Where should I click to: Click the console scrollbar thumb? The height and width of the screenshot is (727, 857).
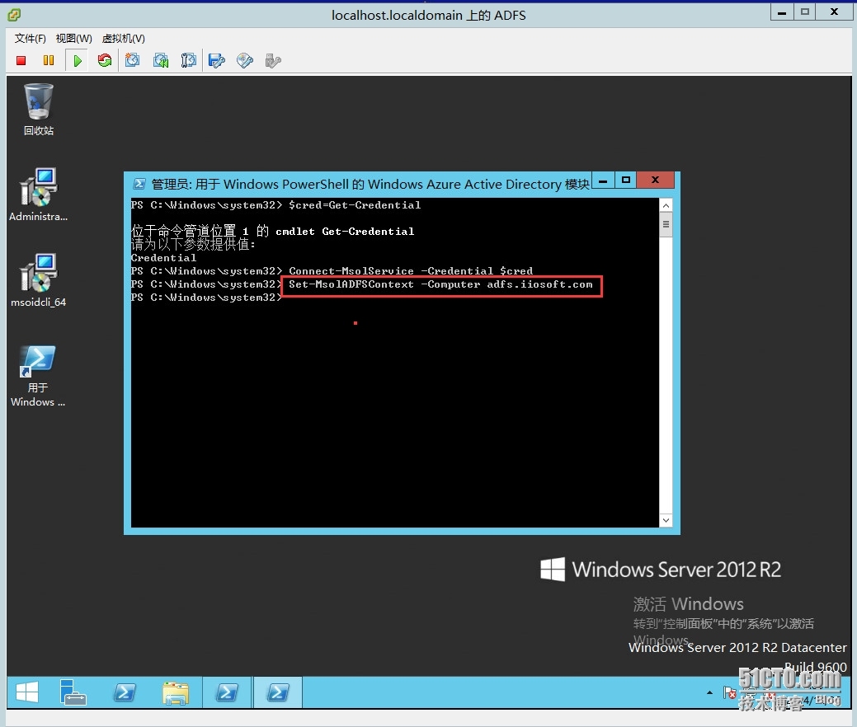(666, 224)
